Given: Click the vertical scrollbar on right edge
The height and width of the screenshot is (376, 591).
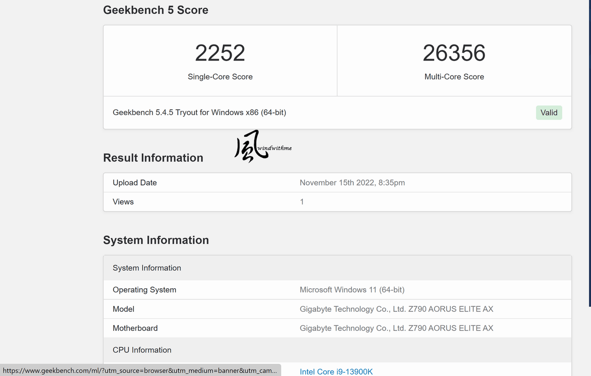Looking at the screenshot, I should pyautogui.click(x=590, y=152).
